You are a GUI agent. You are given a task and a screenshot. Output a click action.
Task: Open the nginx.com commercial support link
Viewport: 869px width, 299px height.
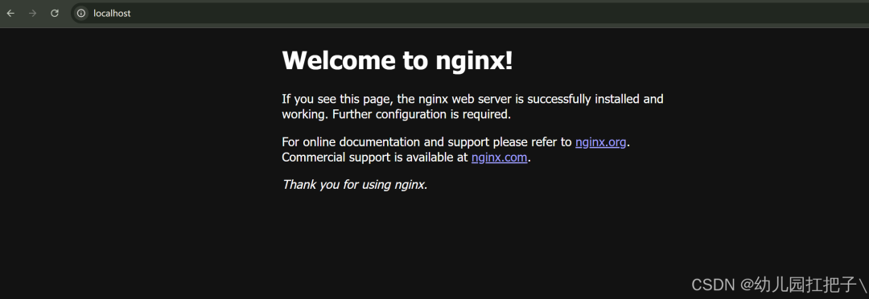(x=499, y=158)
